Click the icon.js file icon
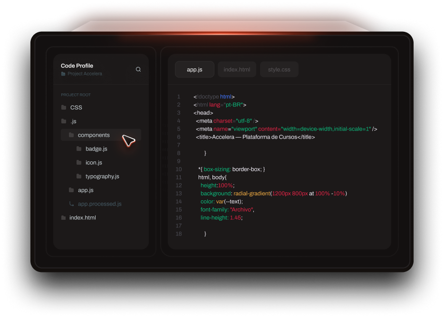444x318 pixels. (x=79, y=162)
